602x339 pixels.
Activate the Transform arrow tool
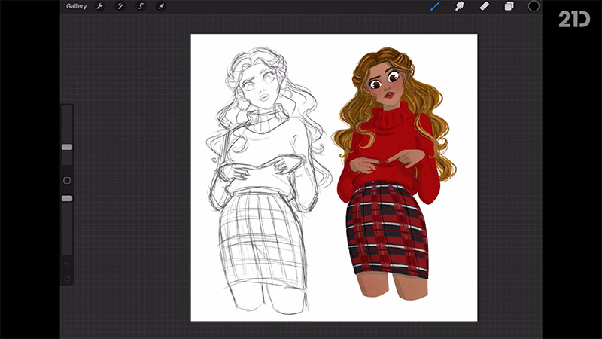coord(160,6)
